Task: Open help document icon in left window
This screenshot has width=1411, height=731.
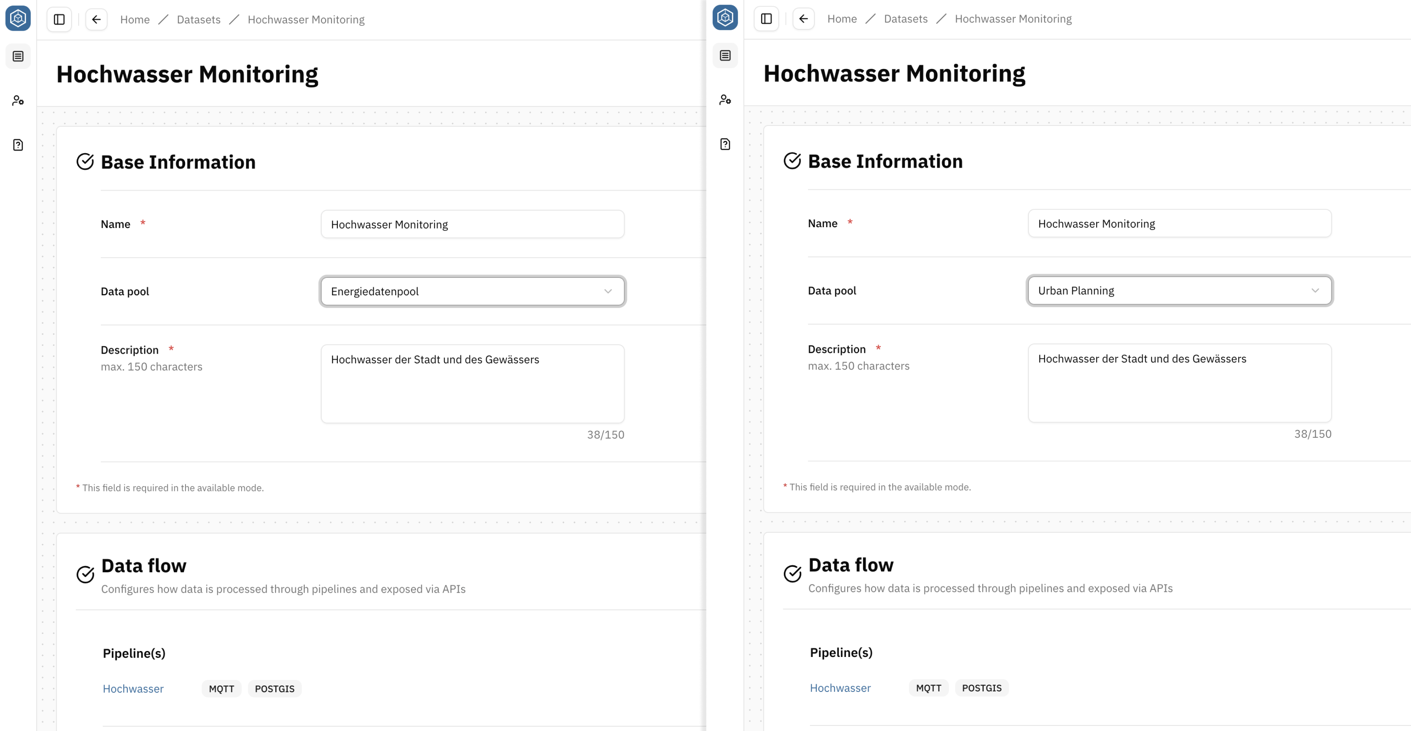Action: (x=18, y=145)
